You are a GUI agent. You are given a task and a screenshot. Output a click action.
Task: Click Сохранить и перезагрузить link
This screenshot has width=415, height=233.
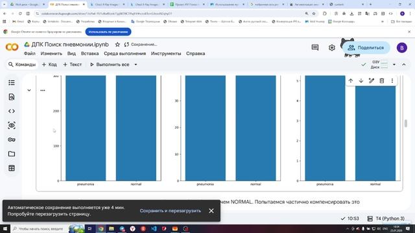click(x=170, y=211)
